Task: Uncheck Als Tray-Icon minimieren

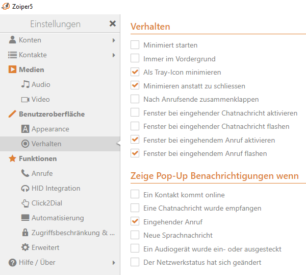Action: (x=135, y=72)
